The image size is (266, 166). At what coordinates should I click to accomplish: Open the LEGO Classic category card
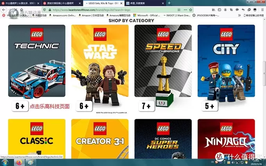37,139
